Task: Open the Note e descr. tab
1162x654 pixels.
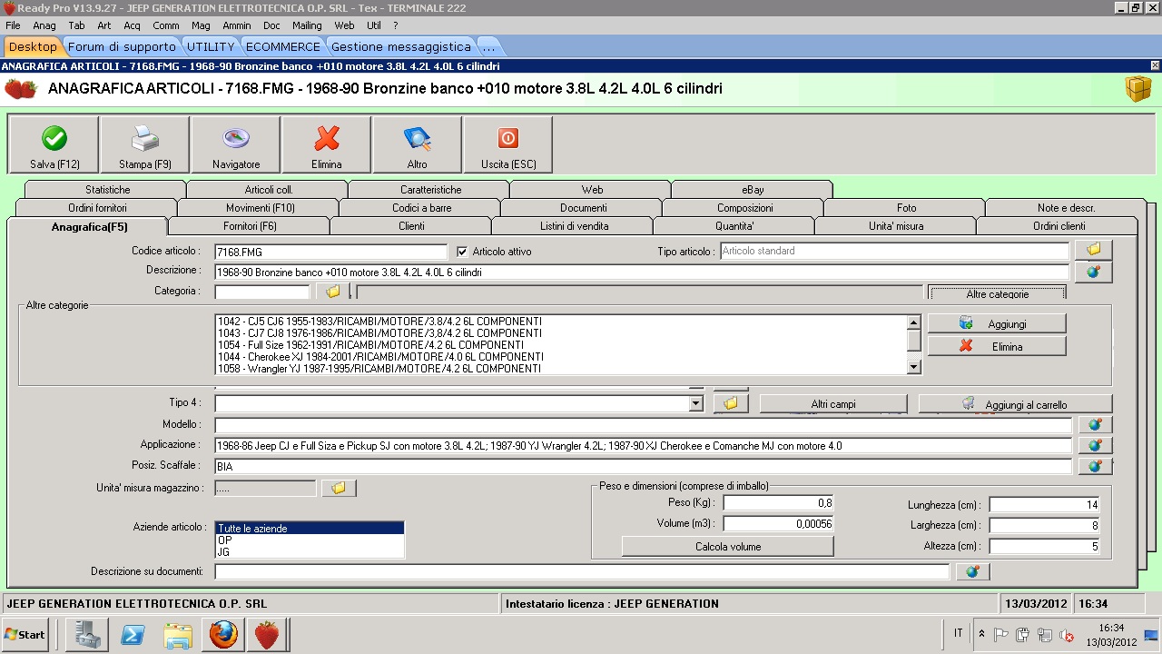Action: [1067, 208]
